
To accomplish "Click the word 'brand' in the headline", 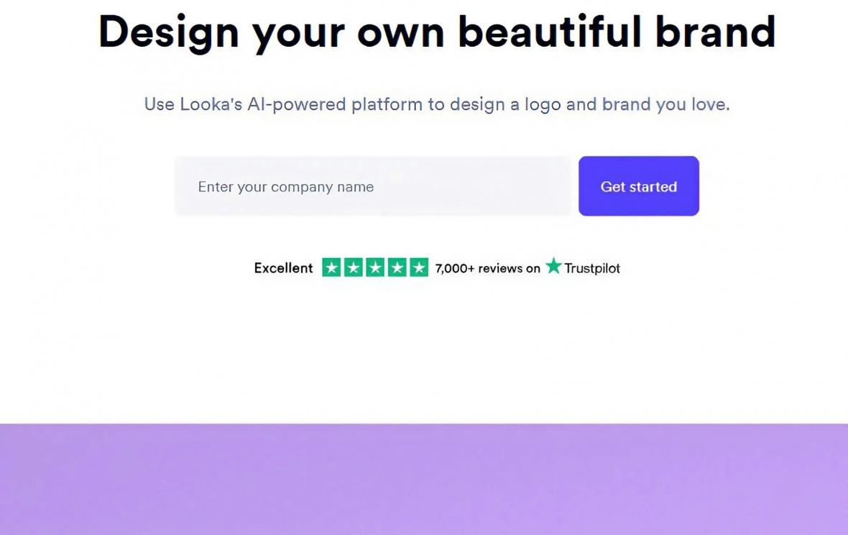I will point(716,32).
